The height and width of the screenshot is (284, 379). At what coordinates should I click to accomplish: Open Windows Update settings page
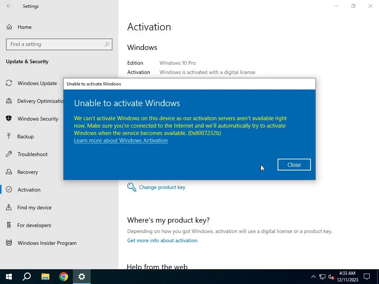click(x=37, y=83)
